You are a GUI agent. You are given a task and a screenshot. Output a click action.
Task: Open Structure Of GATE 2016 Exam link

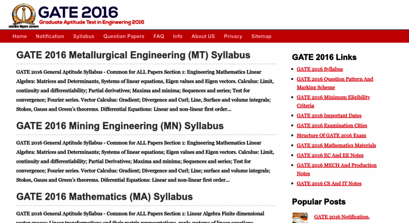pos(331,135)
